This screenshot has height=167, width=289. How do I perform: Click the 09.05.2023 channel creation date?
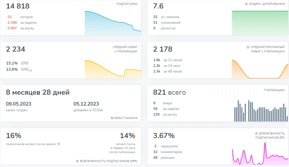point(19,104)
